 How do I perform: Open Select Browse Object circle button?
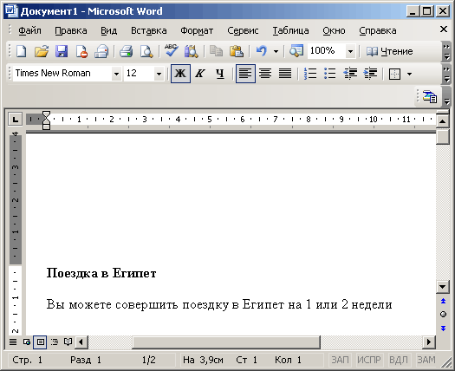point(443,315)
